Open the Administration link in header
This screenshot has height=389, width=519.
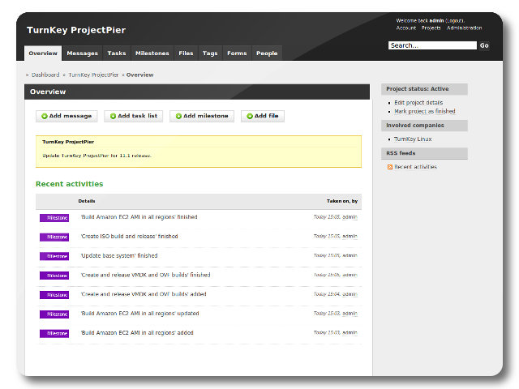[x=464, y=28]
